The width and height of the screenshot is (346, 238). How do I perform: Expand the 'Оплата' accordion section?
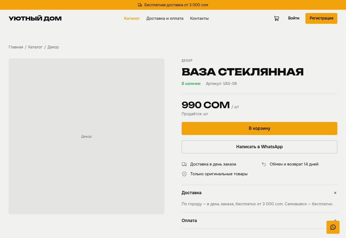[259, 221]
